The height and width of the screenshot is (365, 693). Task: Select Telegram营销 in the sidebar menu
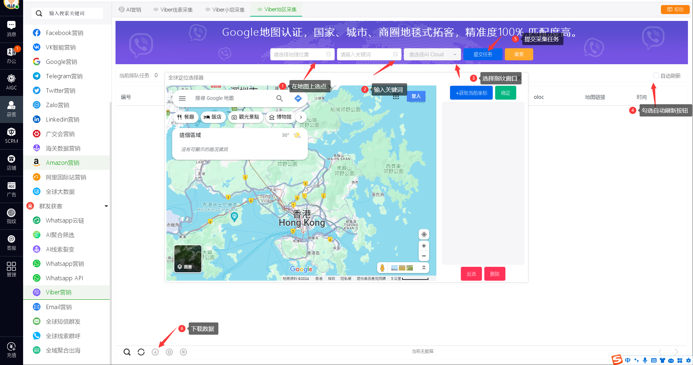tap(66, 76)
